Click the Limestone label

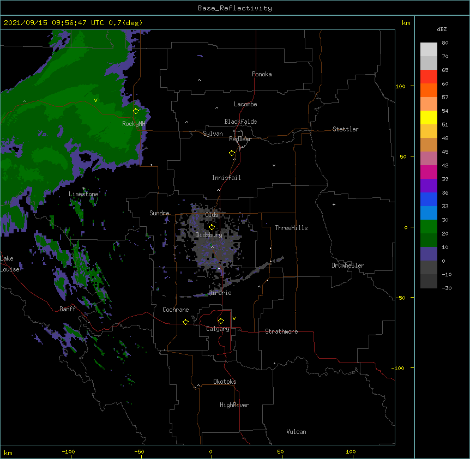pos(83,194)
